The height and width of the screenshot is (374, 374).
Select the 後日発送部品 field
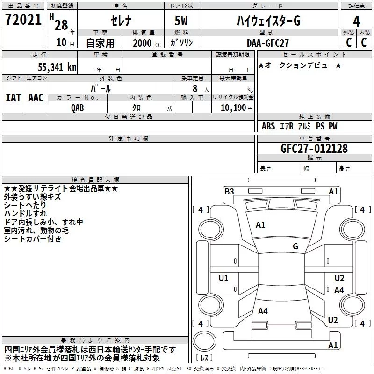(x=128, y=126)
